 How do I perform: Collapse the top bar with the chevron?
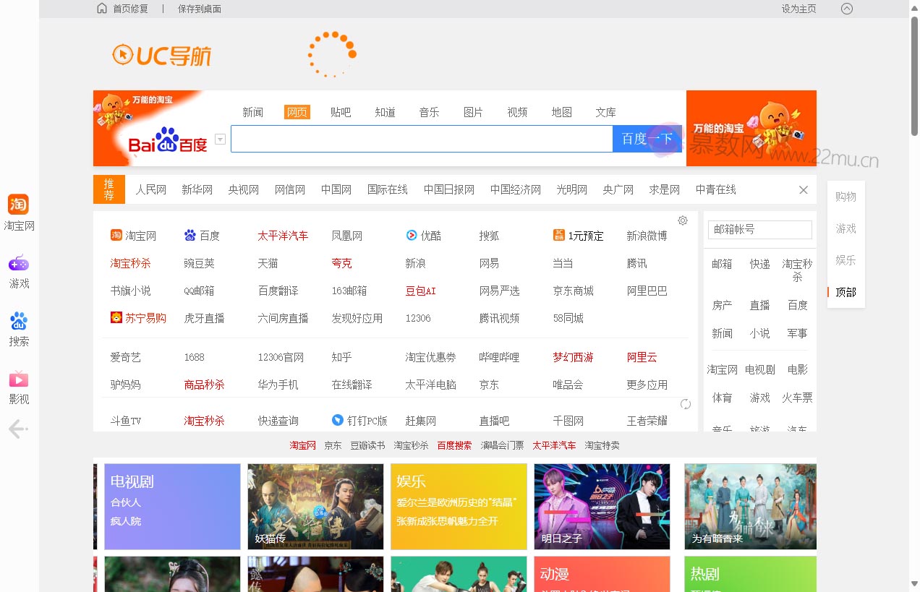846,8
